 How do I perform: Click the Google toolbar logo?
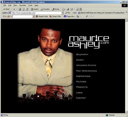[x=7, y=16]
